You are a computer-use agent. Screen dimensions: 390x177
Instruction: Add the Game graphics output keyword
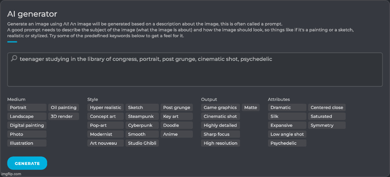click(x=220, y=108)
